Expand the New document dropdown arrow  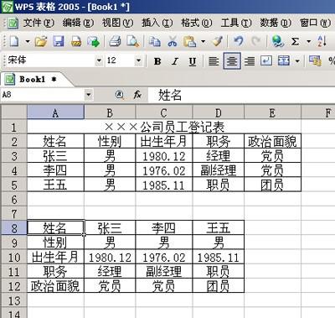28,42
